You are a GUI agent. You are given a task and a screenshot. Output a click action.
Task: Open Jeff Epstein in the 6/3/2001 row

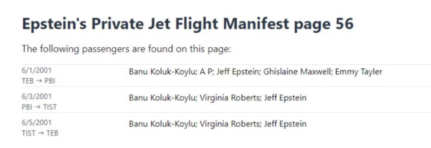tap(285, 98)
